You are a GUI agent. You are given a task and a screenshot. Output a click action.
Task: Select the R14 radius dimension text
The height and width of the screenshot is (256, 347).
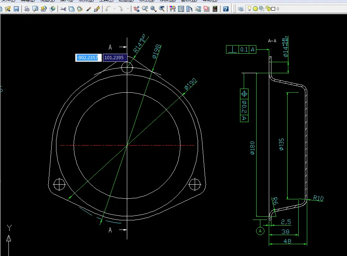coord(139,43)
